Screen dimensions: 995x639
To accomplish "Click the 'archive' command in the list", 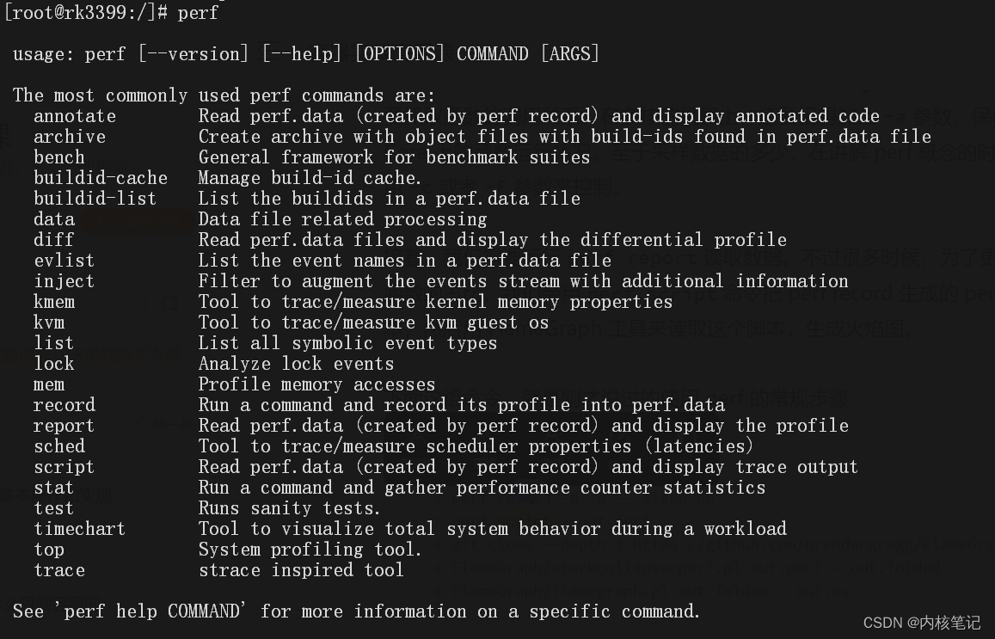I will 70,137.
